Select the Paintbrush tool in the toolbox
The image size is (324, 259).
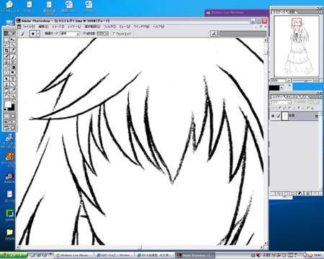[13, 56]
